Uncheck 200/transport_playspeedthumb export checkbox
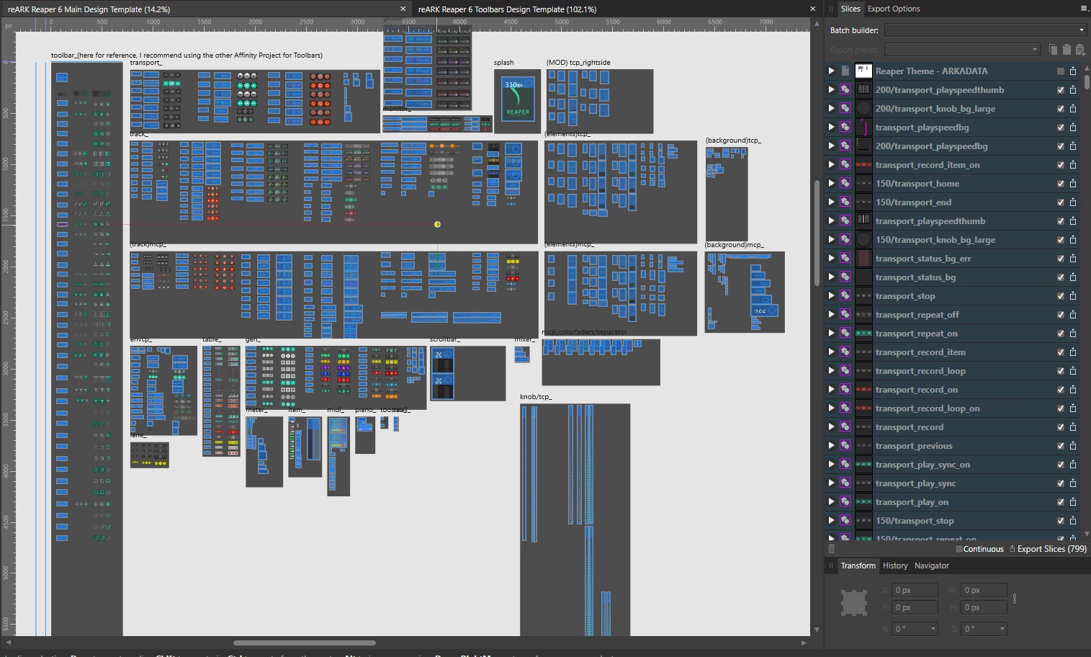The image size is (1091, 657). click(1060, 90)
